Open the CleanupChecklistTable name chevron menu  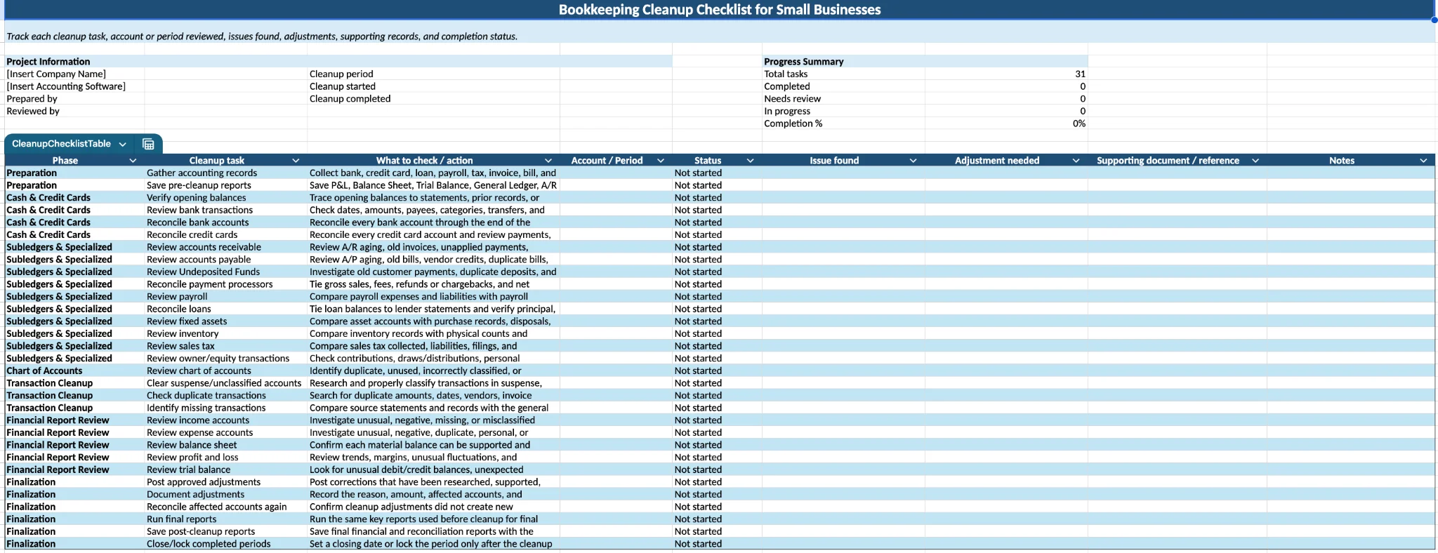coord(122,144)
